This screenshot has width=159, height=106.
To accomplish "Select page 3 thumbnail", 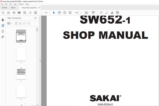I will pos(21,73).
